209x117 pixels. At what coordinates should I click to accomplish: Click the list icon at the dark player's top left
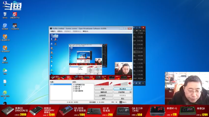point(134,31)
